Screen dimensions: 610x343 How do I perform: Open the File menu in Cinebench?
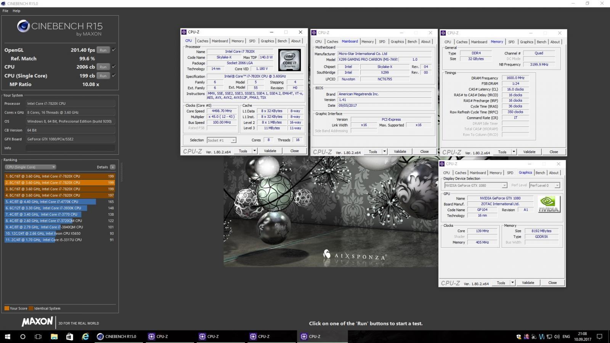click(5, 11)
